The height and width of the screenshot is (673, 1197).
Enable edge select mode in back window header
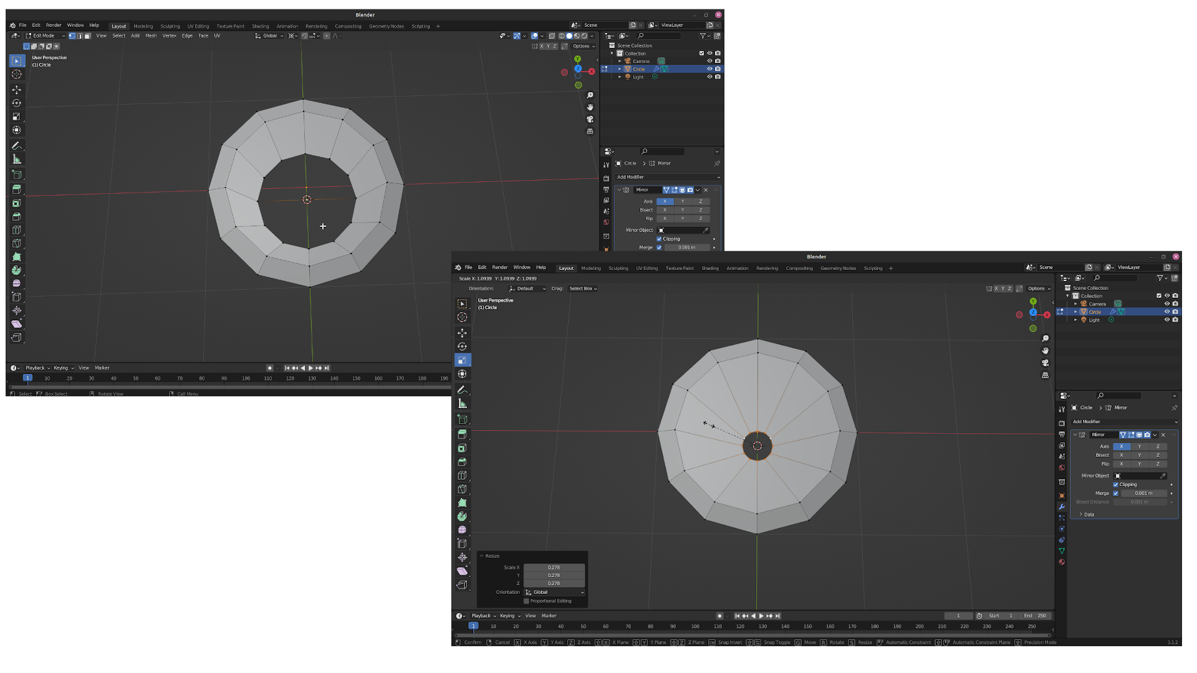click(80, 36)
